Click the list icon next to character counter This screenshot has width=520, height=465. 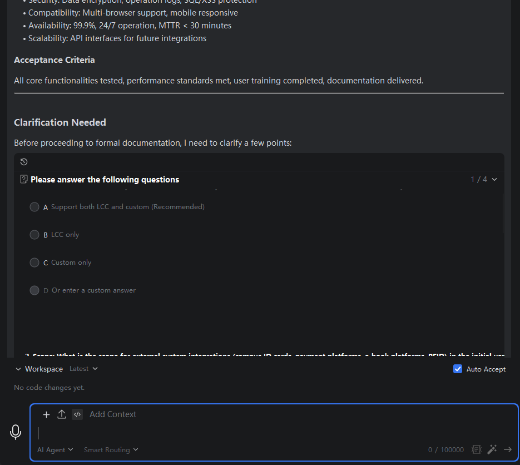pos(477,449)
